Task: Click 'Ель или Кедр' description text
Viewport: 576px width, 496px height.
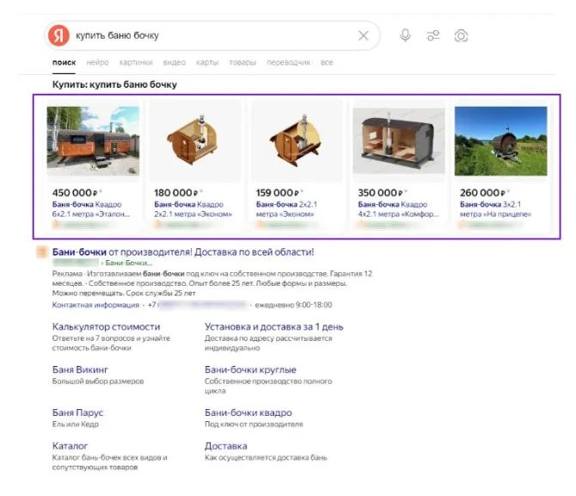Action: point(76,425)
